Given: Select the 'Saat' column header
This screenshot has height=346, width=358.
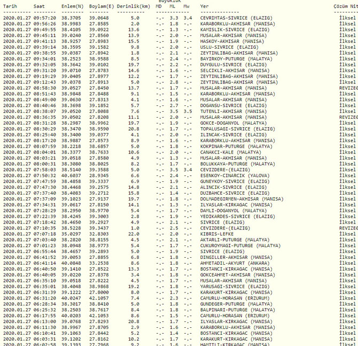Looking at the screenshot, I should [39, 6].
